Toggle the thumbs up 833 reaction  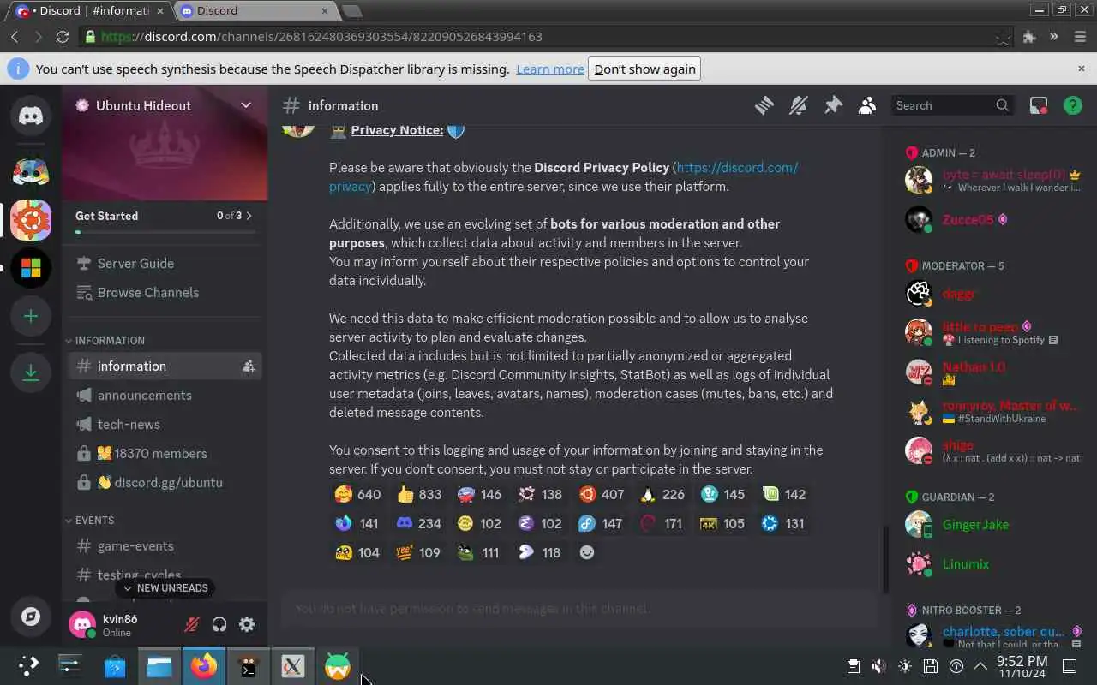[420, 494]
